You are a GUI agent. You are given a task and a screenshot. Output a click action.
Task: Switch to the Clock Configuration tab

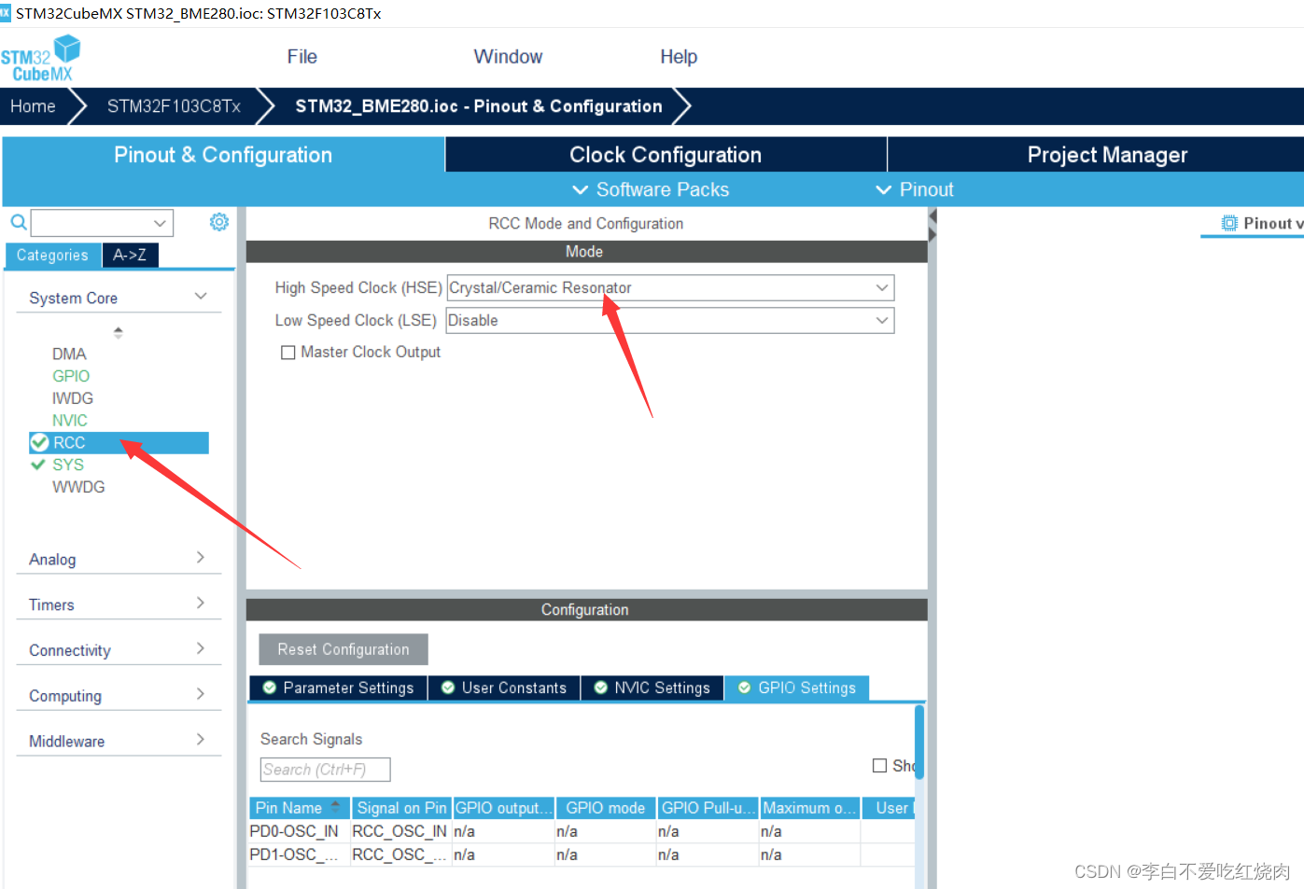pos(666,155)
